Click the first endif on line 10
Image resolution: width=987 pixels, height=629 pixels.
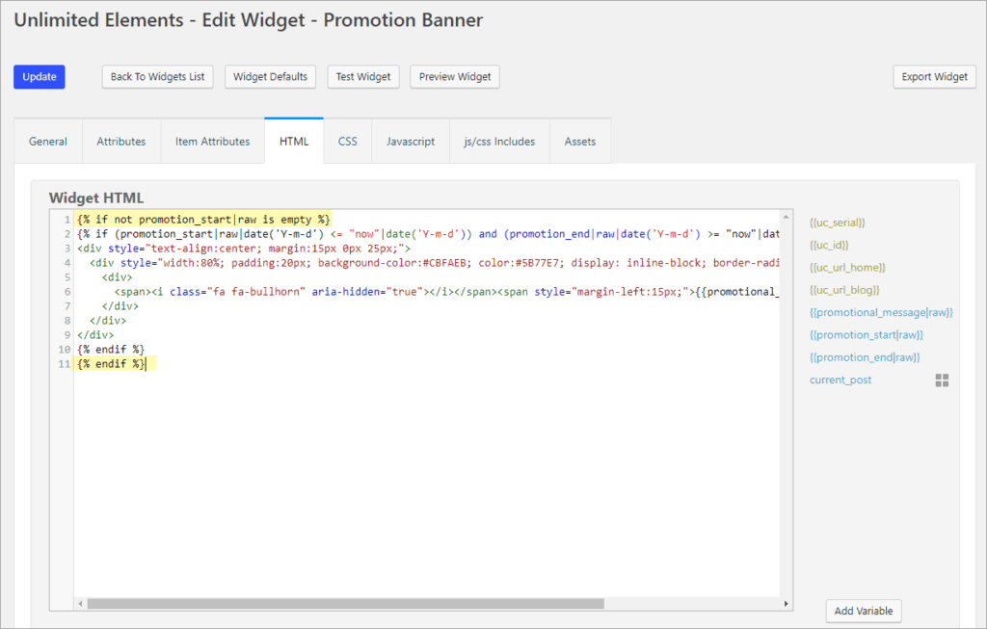pyautogui.click(x=111, y=350)
